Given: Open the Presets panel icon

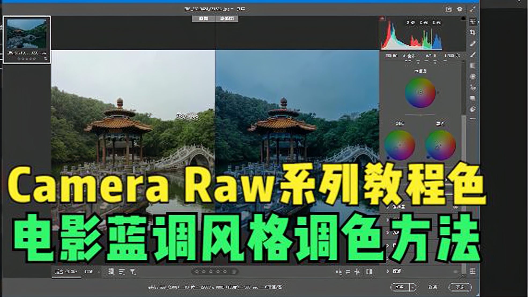Looking at the screenshot, I should (x=473, y=109).
